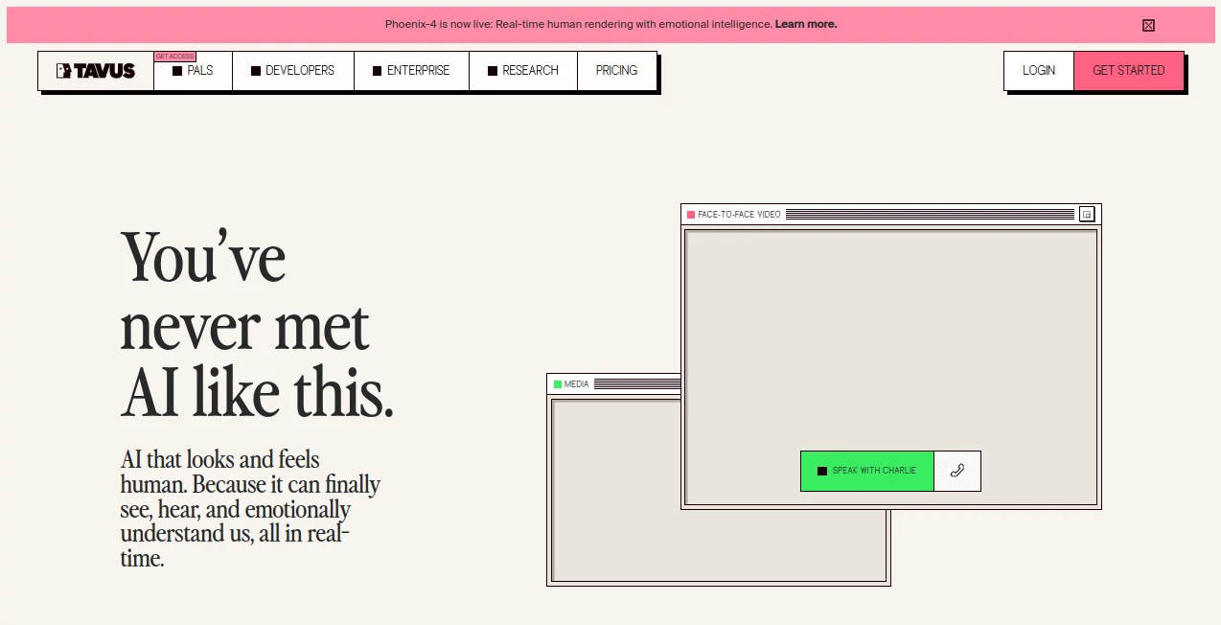Click the Get Started button

pos(1129,71)
